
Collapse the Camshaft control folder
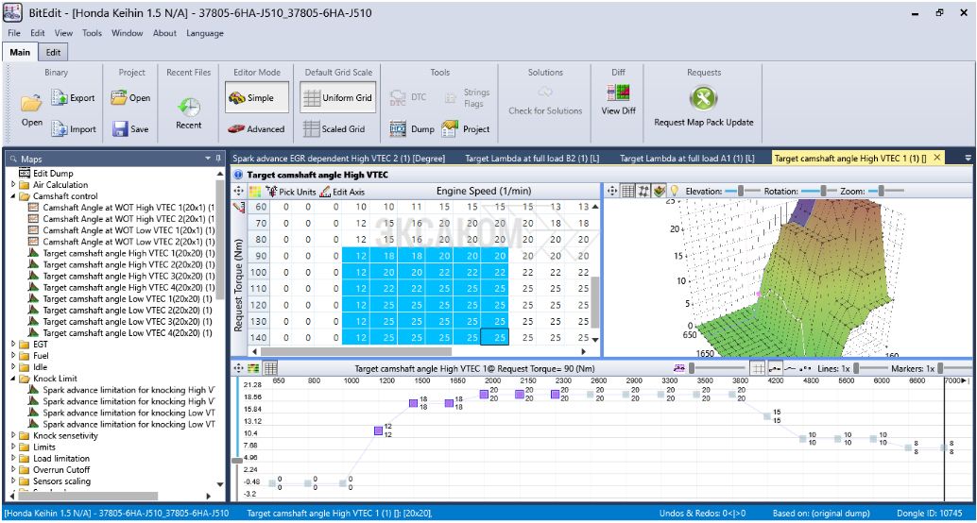(13, 196)
